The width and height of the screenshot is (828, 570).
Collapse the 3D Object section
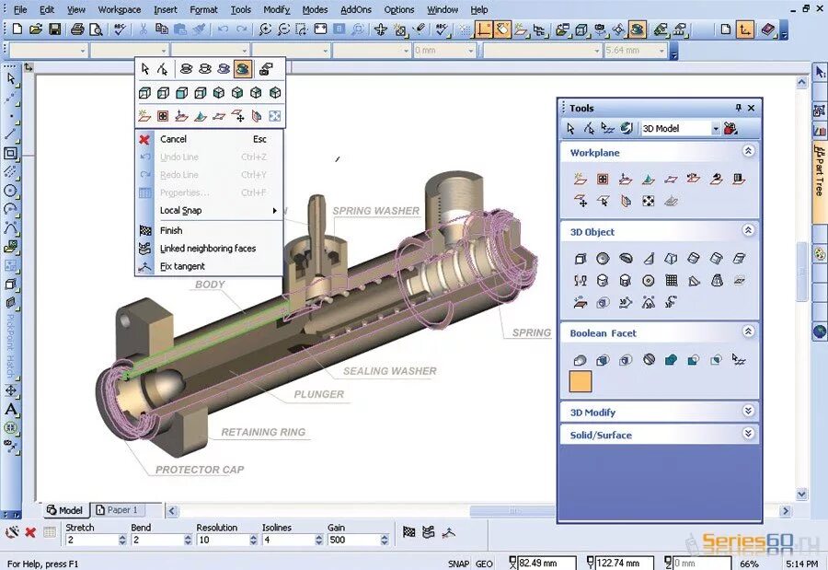748,230
